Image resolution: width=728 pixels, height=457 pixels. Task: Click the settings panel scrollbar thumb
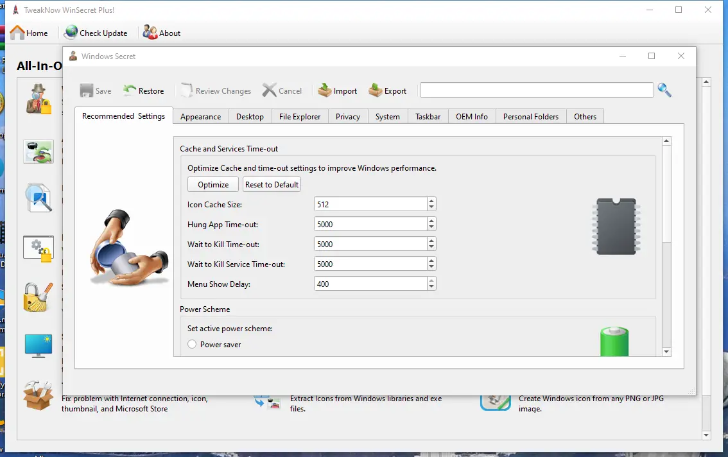click(667, 194)
